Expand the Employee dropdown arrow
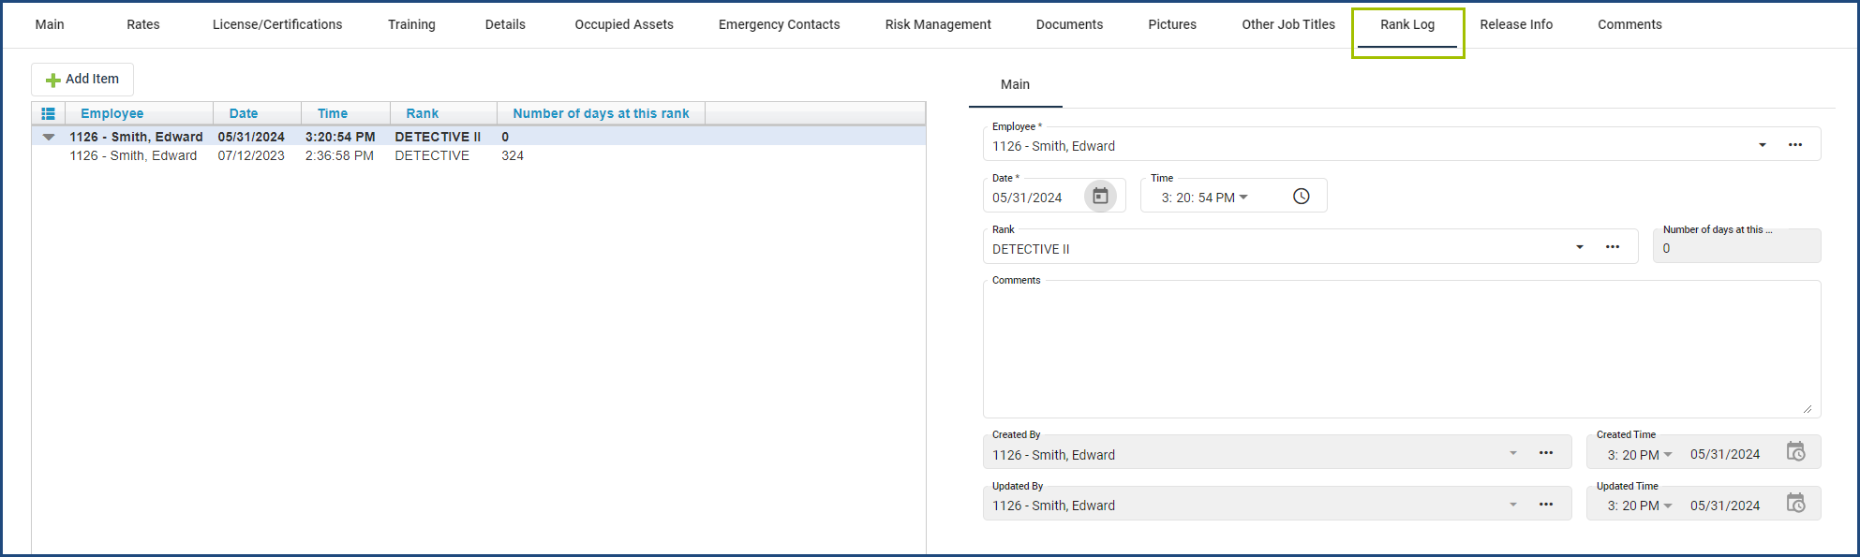Viewport: 1860px width, 557px height. pyautogui.click(x=1762, y=145)
